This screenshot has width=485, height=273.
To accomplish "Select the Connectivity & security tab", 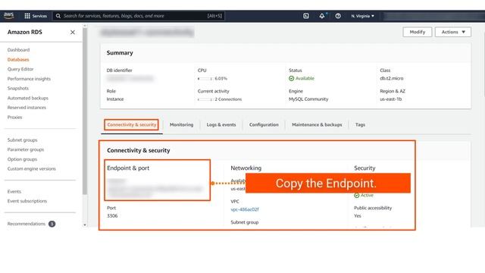I will point(131,124).
